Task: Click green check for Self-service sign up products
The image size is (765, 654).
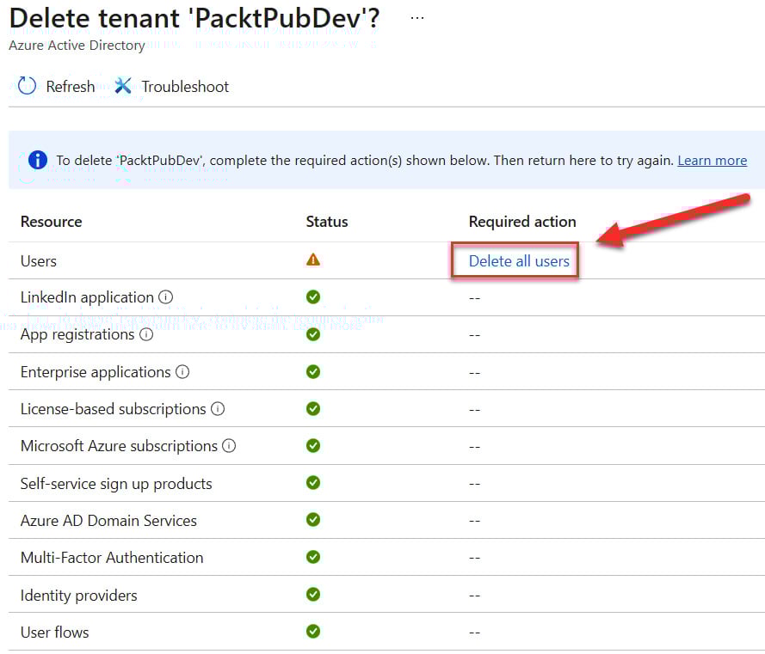Action: pos(313,482)
